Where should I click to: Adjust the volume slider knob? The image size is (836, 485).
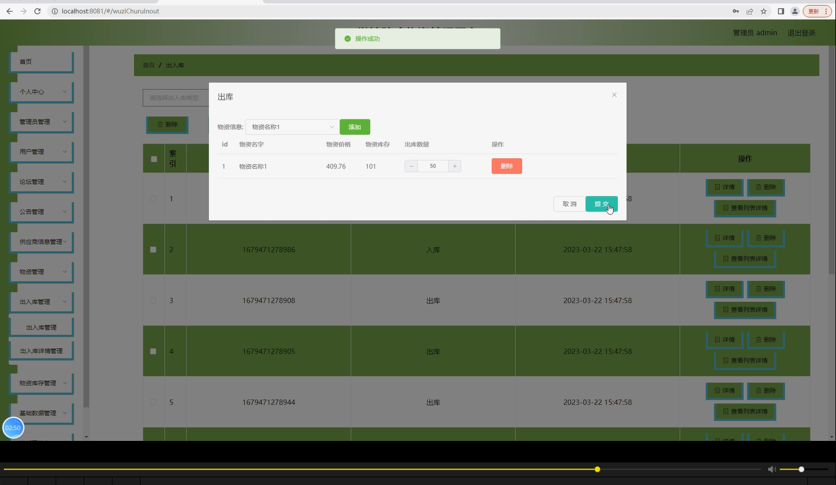(801, 469)
